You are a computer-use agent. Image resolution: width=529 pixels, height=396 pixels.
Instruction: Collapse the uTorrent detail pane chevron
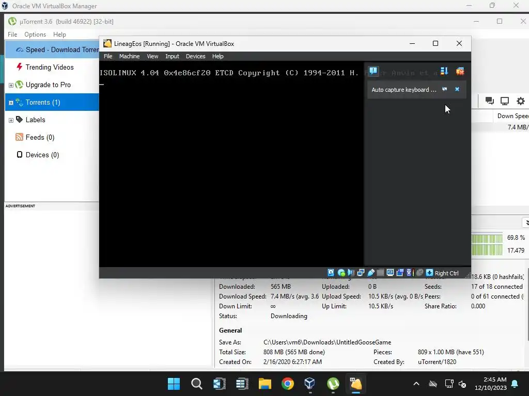coord(525,223)
